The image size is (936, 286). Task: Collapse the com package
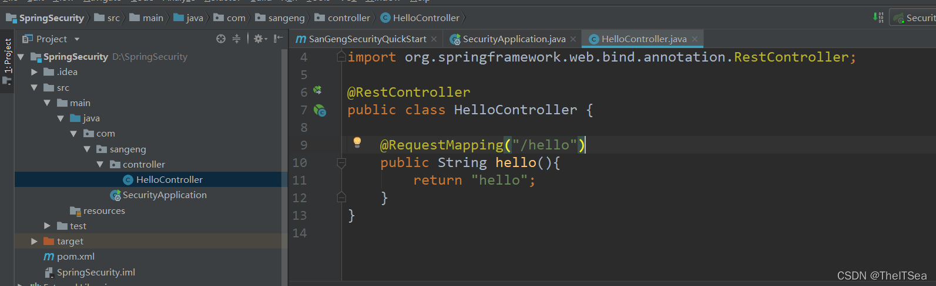pos(73,134)
